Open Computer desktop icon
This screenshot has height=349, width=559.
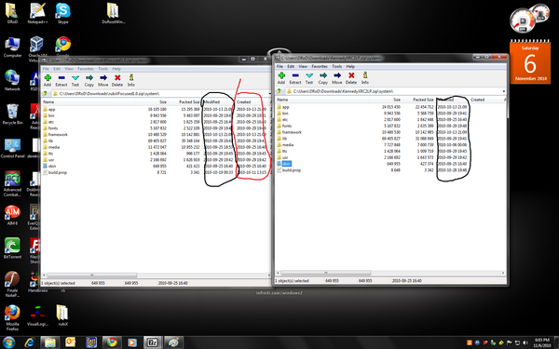(12, 47)
